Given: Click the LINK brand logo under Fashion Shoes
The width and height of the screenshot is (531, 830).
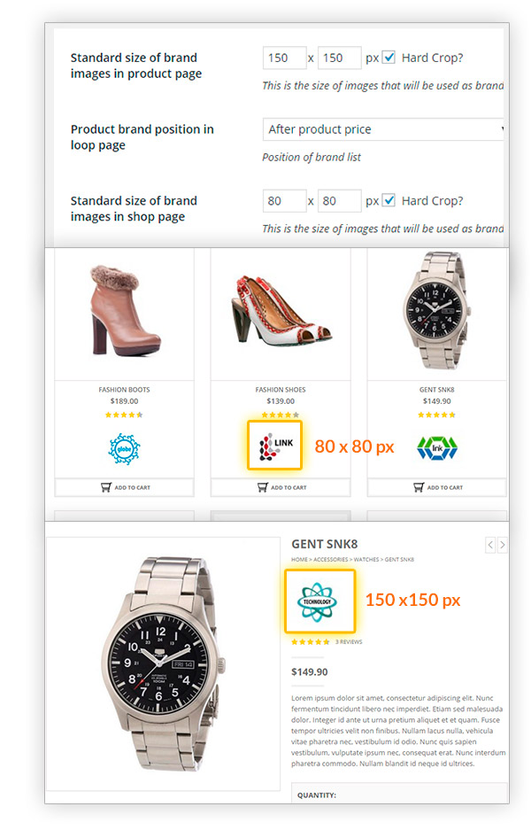Looking at the screenshot, I should 275,446.
